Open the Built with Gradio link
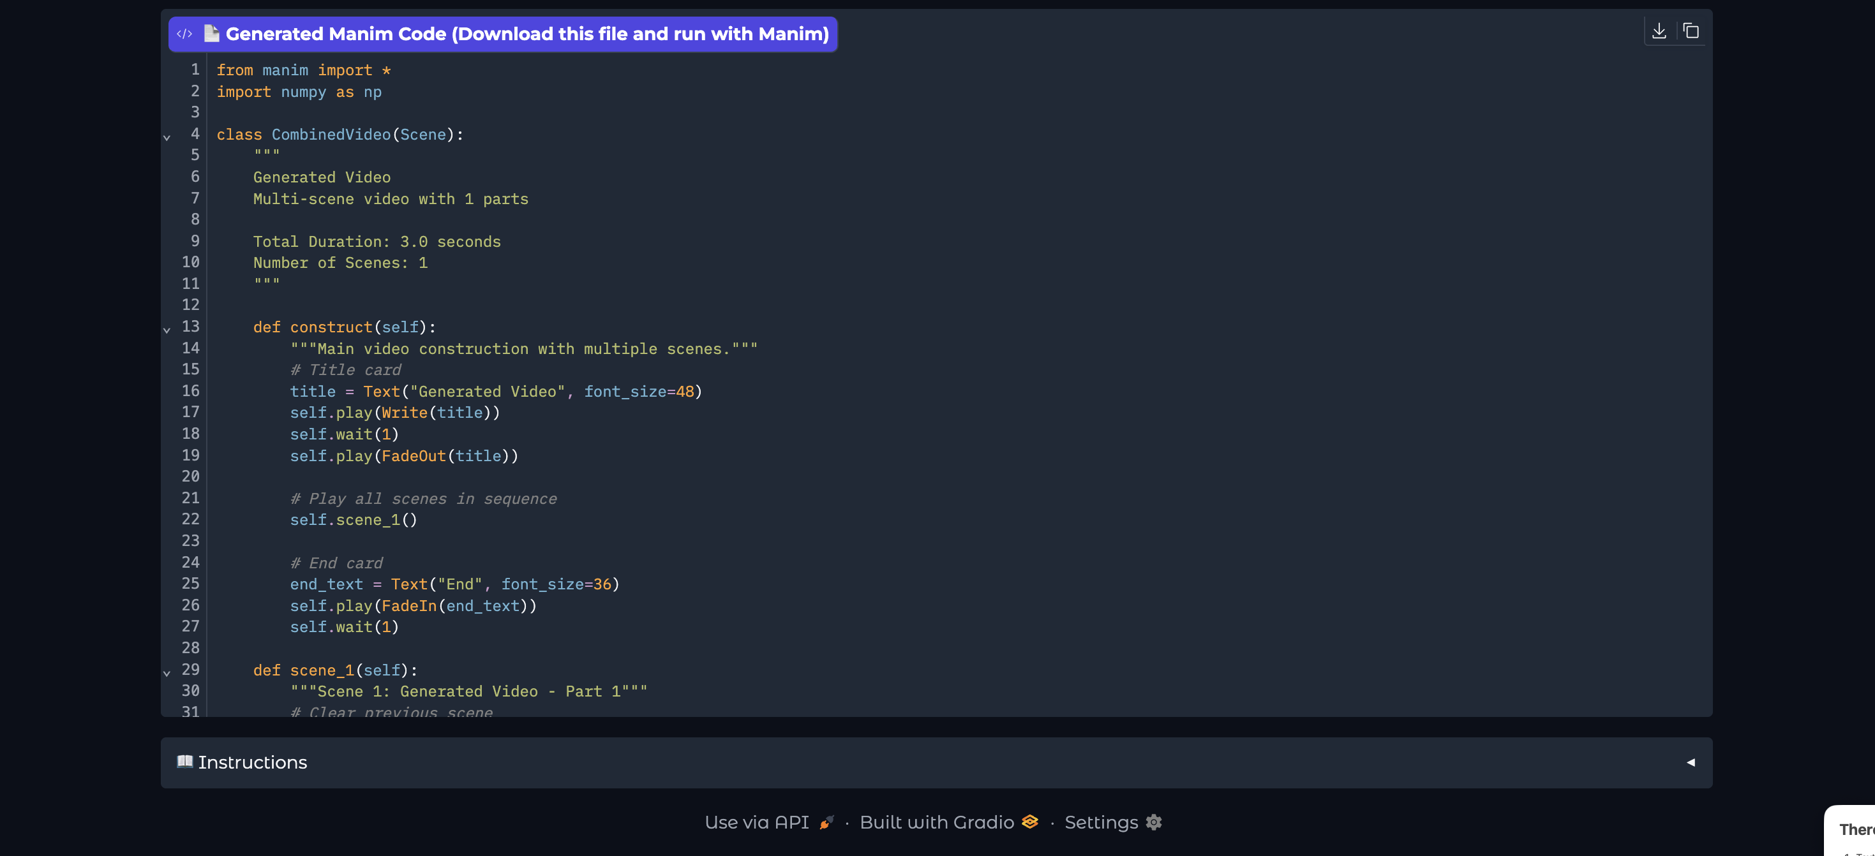1875x856 pixels. 937,823
